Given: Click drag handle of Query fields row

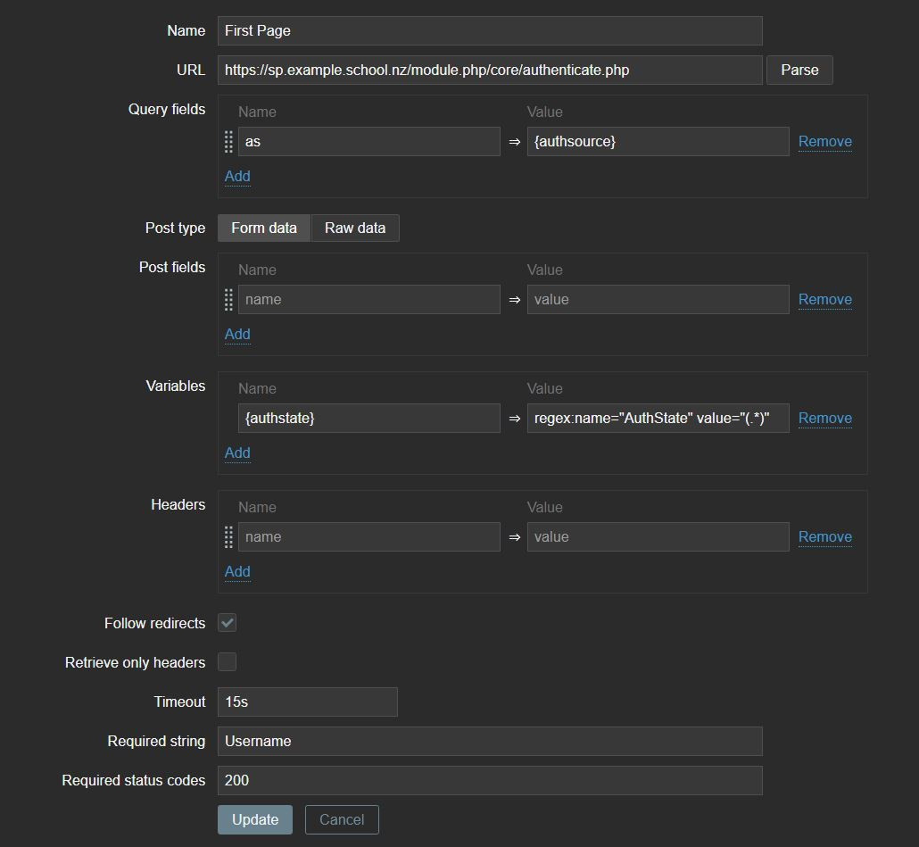Looking at the screenshot, I should tap(228, 142).
